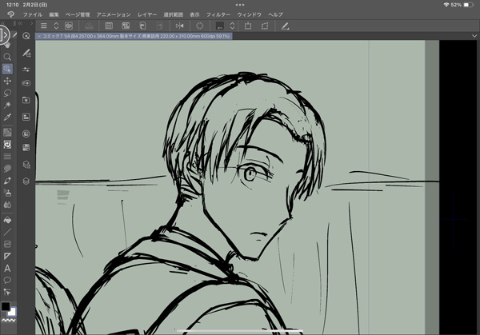Expand the panel chevron at canvas top right

[x=453, y=36]
